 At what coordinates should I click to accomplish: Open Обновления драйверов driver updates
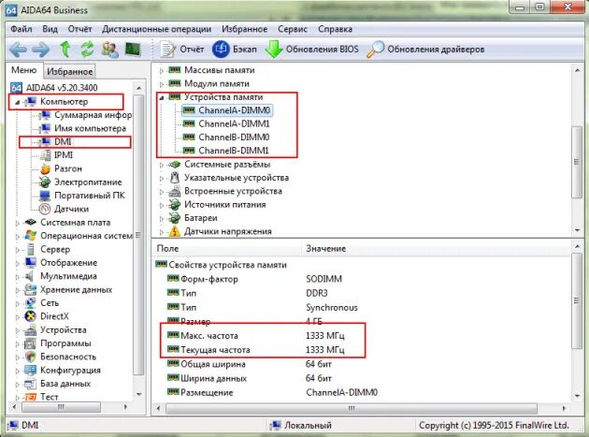425,50
